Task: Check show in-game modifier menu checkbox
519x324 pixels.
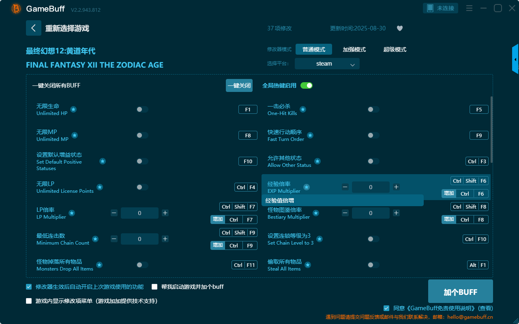Action: coord(29,301)
